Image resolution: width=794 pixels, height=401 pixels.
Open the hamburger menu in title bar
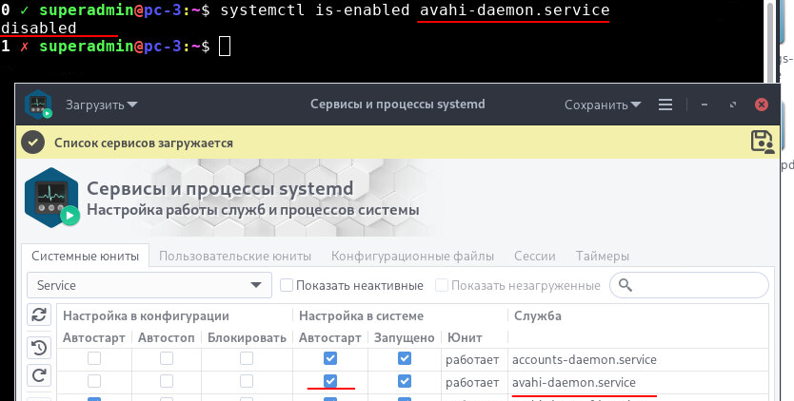tap(665, 105)
